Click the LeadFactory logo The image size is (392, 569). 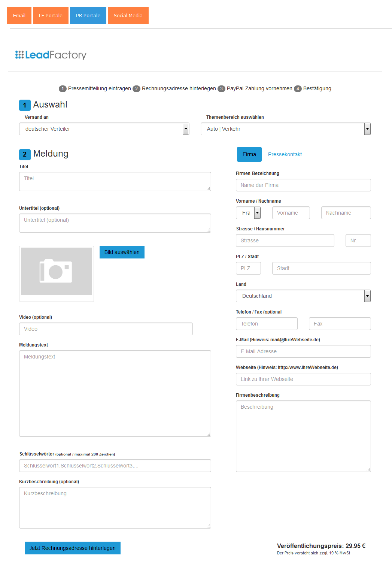click(51, 55)
